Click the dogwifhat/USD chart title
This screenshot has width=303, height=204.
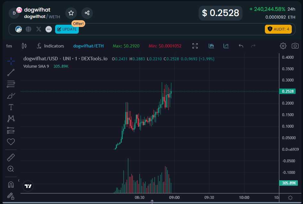click(65, 59)
